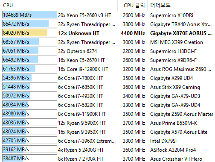Select 32x Opteron 6274 row
Viewport: 215px width, 162px height.
[x=77, y=51]
